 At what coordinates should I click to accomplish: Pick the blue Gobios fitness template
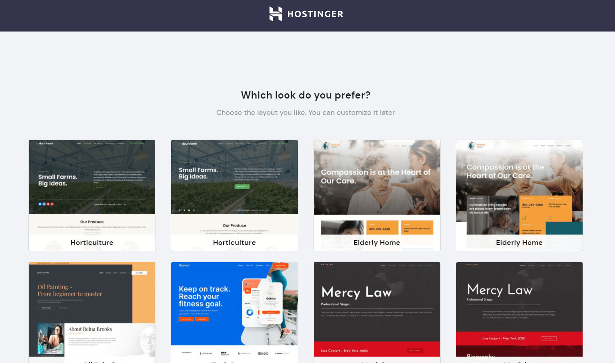pos(234,312)
